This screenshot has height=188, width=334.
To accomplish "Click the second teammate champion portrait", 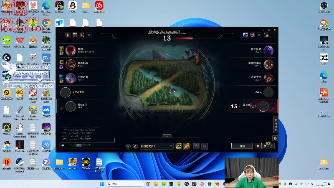I will point(71,65).
